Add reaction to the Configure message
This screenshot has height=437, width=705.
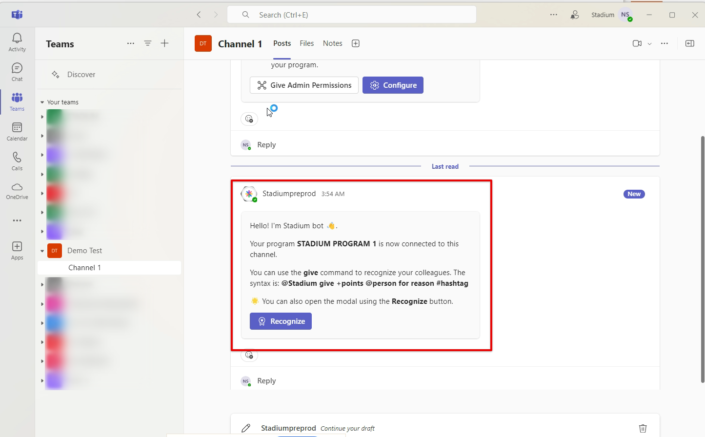tap(249, 119)
